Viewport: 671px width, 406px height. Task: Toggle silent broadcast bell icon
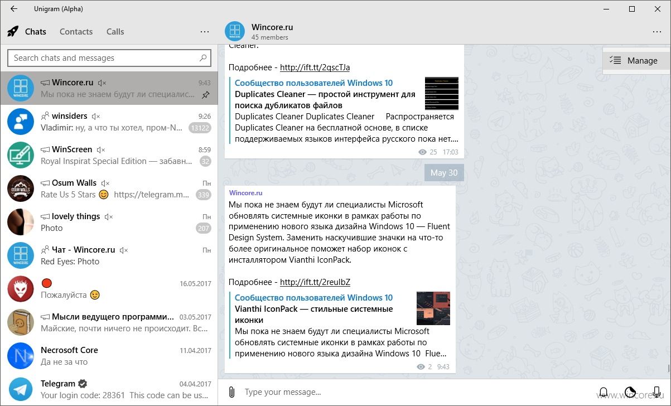603,392
